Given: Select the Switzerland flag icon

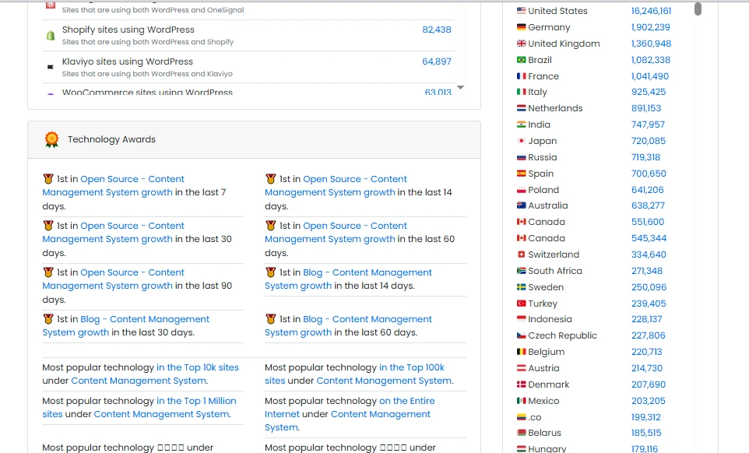Looking at the screenshot, I should [521, 255].
